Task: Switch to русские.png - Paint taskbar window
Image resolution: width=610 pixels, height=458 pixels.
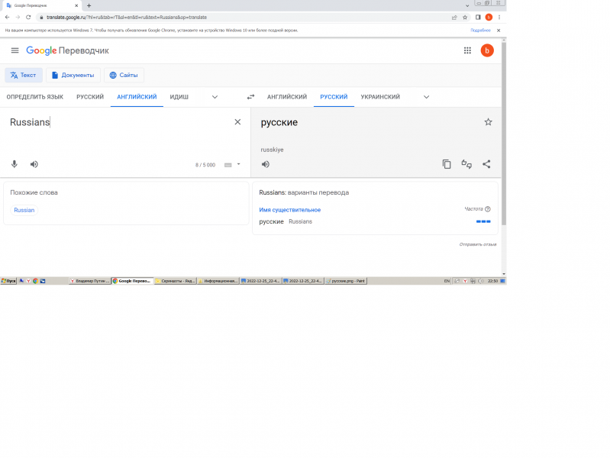Action: (345, 281)
